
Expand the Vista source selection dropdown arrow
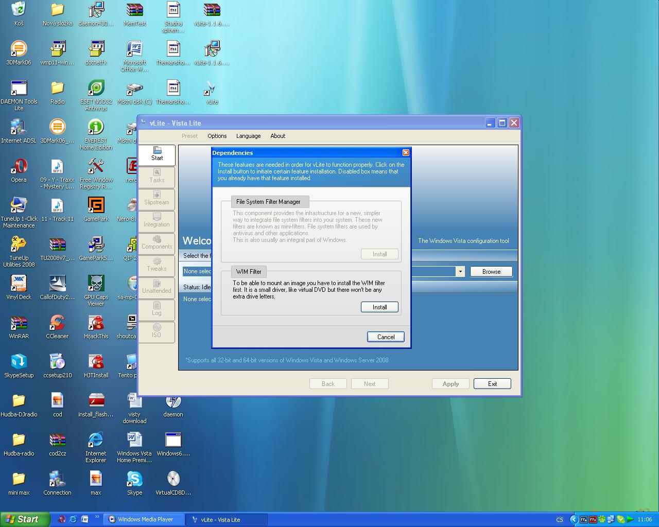(460, 272)
